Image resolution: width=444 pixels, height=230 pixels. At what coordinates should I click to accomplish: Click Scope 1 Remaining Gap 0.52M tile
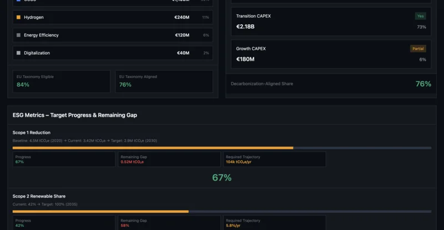pos(169,159)
